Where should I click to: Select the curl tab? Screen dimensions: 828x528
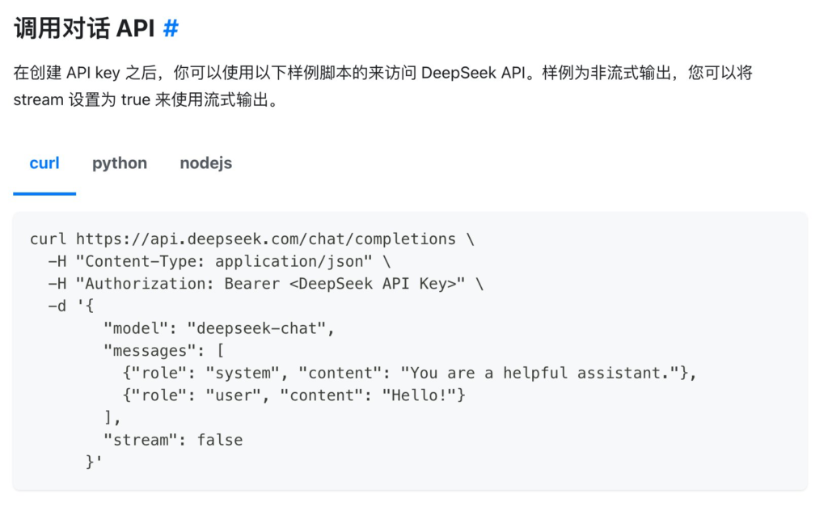44,163
